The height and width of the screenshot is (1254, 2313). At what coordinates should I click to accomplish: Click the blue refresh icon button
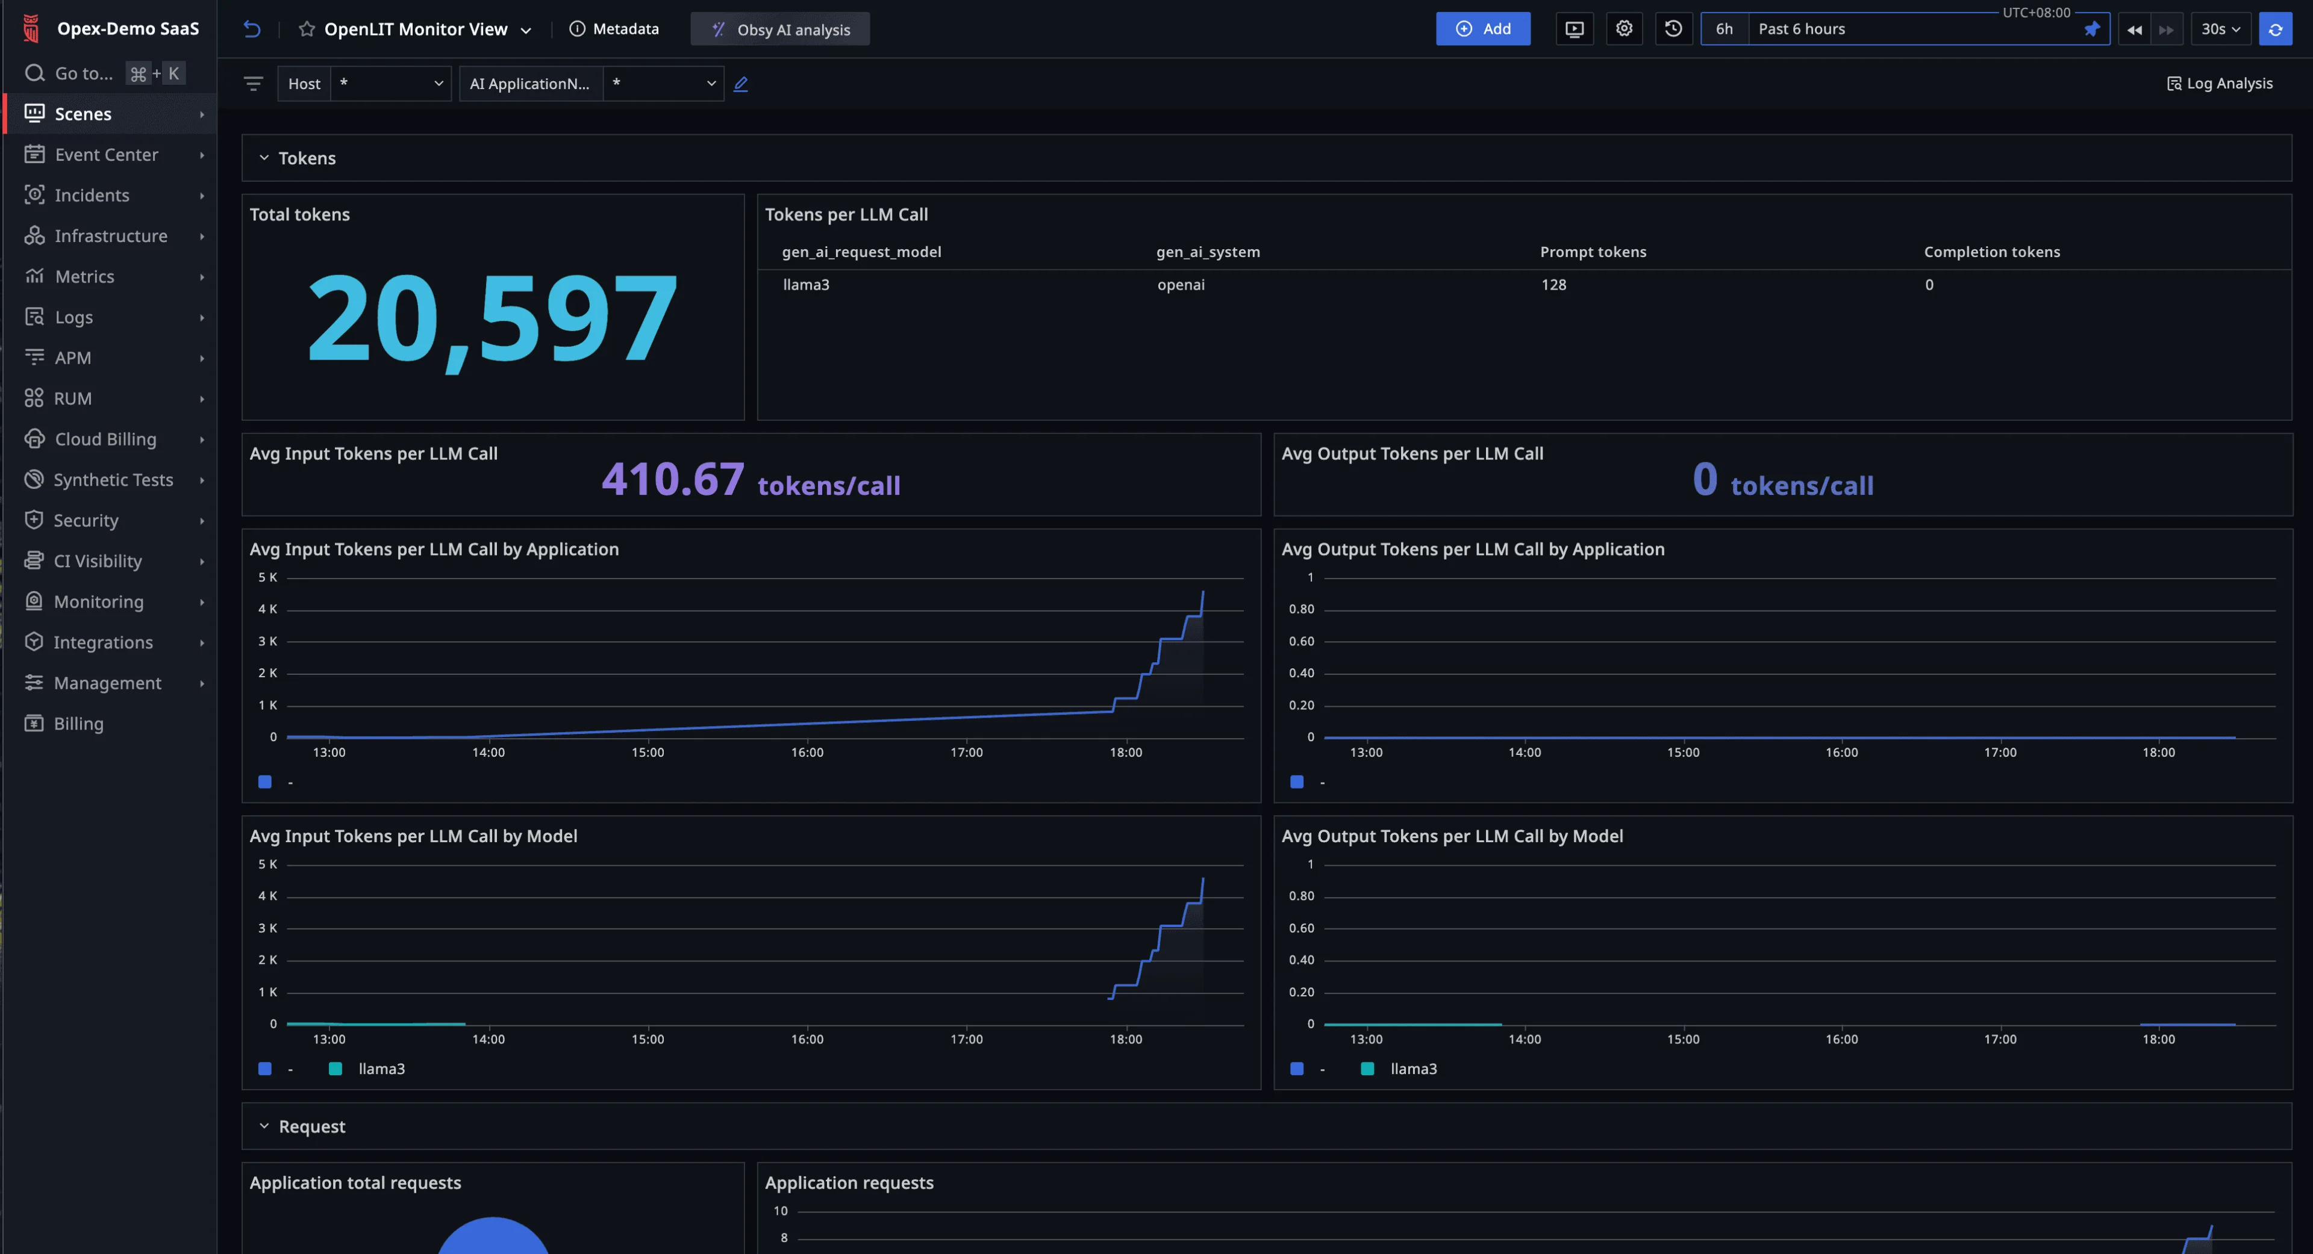coord(2275,29)
